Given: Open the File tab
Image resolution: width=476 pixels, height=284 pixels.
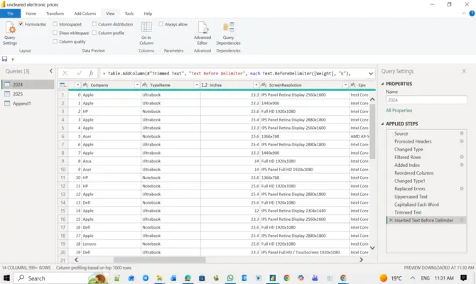Looking at the screenshot, I should coord(11,13).
